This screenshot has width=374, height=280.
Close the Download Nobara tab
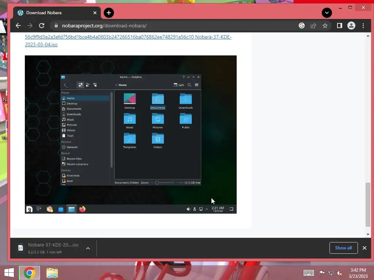pyautogui.click(x=95, y=13)
